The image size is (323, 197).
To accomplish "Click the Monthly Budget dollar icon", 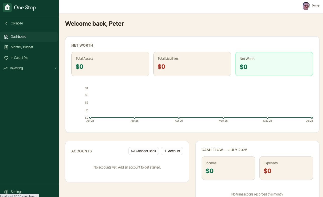I will (x=6, y=47).
